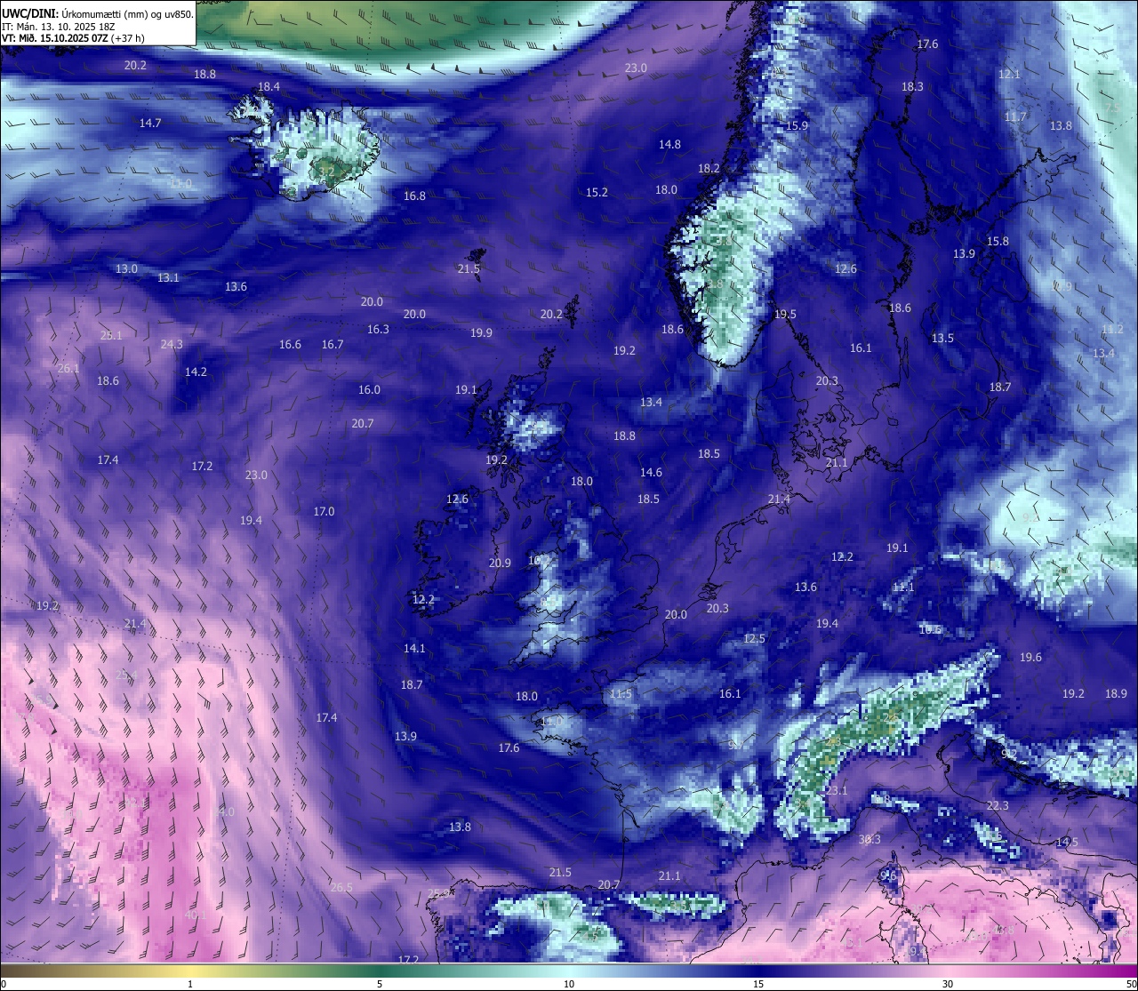
Task: Click the map value 19.9
Action: click(481, 332)
